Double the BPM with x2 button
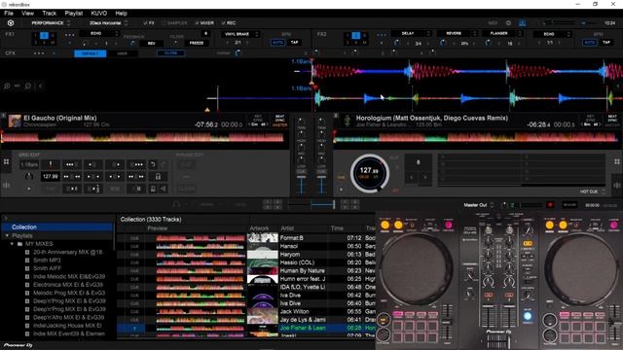 click(72, 189)
